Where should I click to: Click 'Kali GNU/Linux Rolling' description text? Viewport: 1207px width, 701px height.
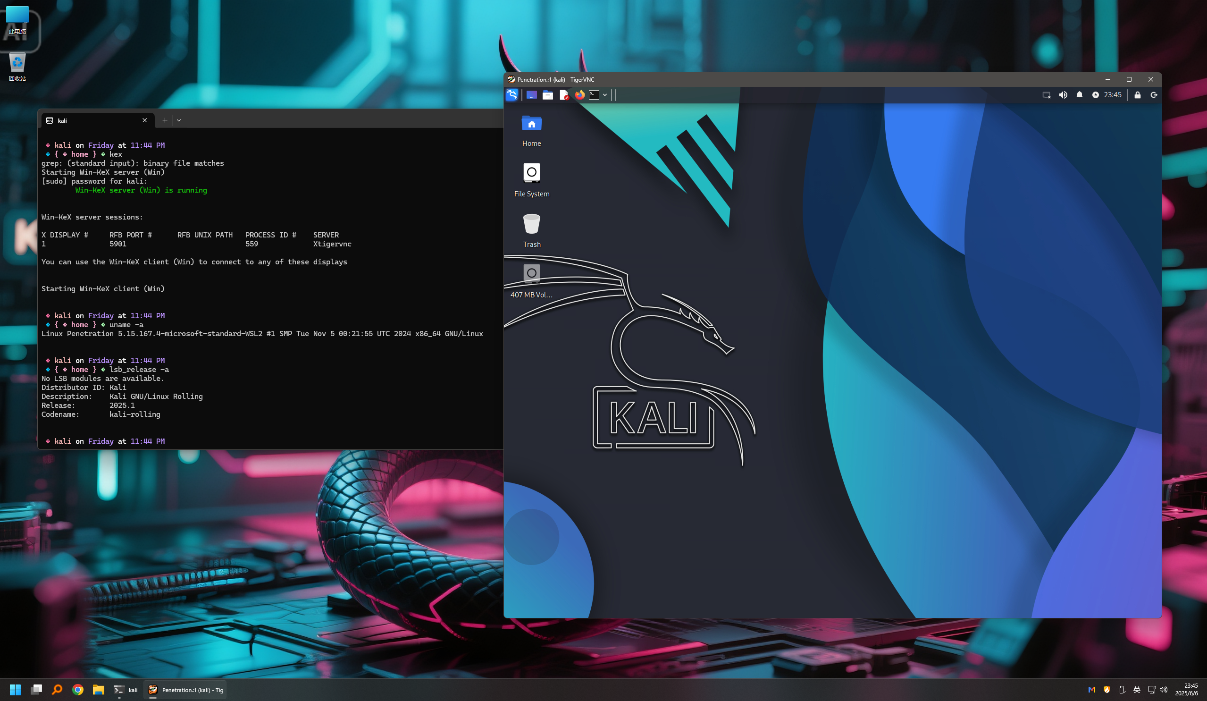point(156,396)
